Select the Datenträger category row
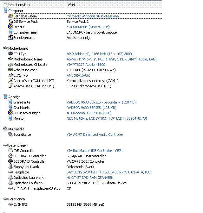Screen dimensions: 203x213 point(17,145)
